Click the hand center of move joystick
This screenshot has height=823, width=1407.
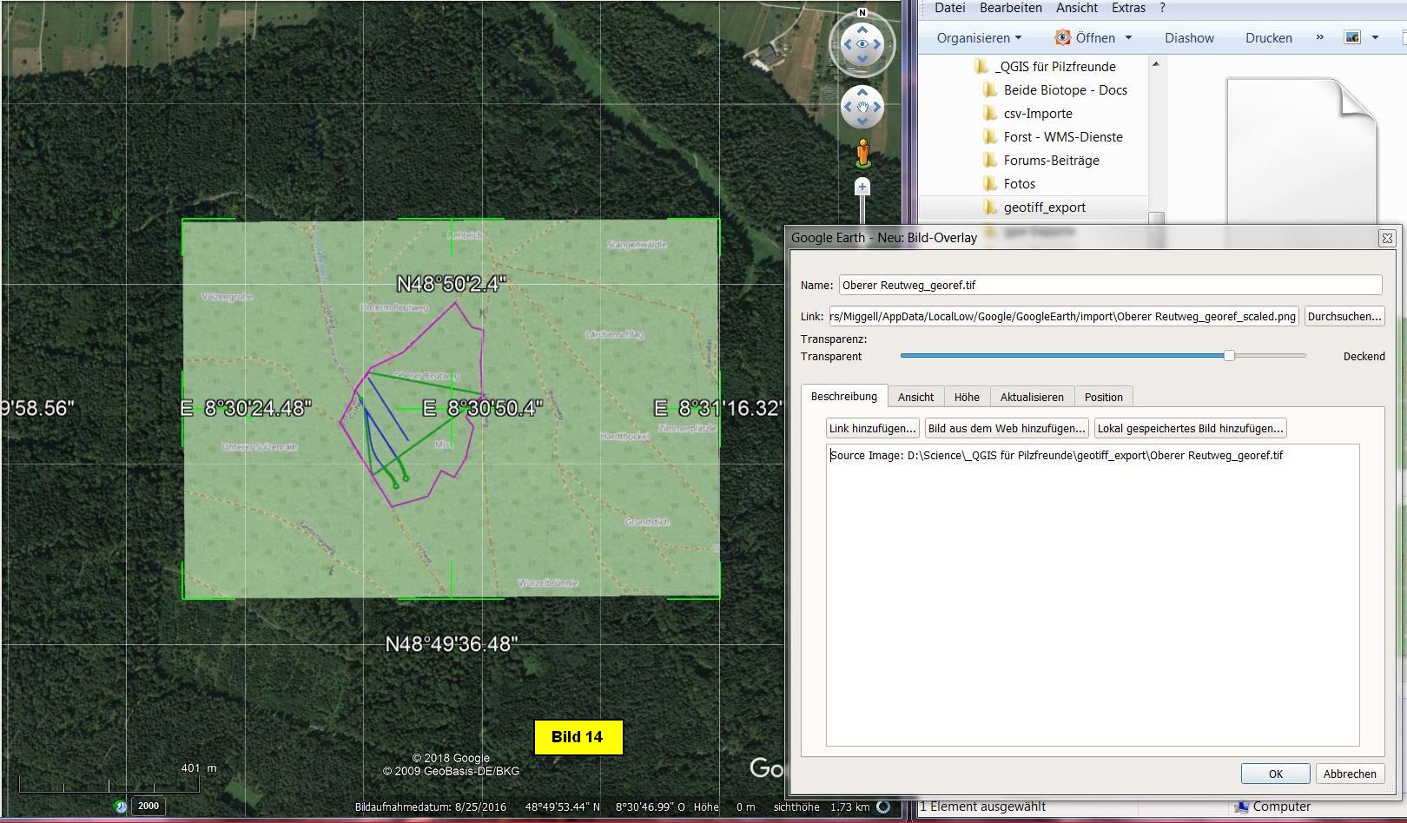tap(862, 108)
